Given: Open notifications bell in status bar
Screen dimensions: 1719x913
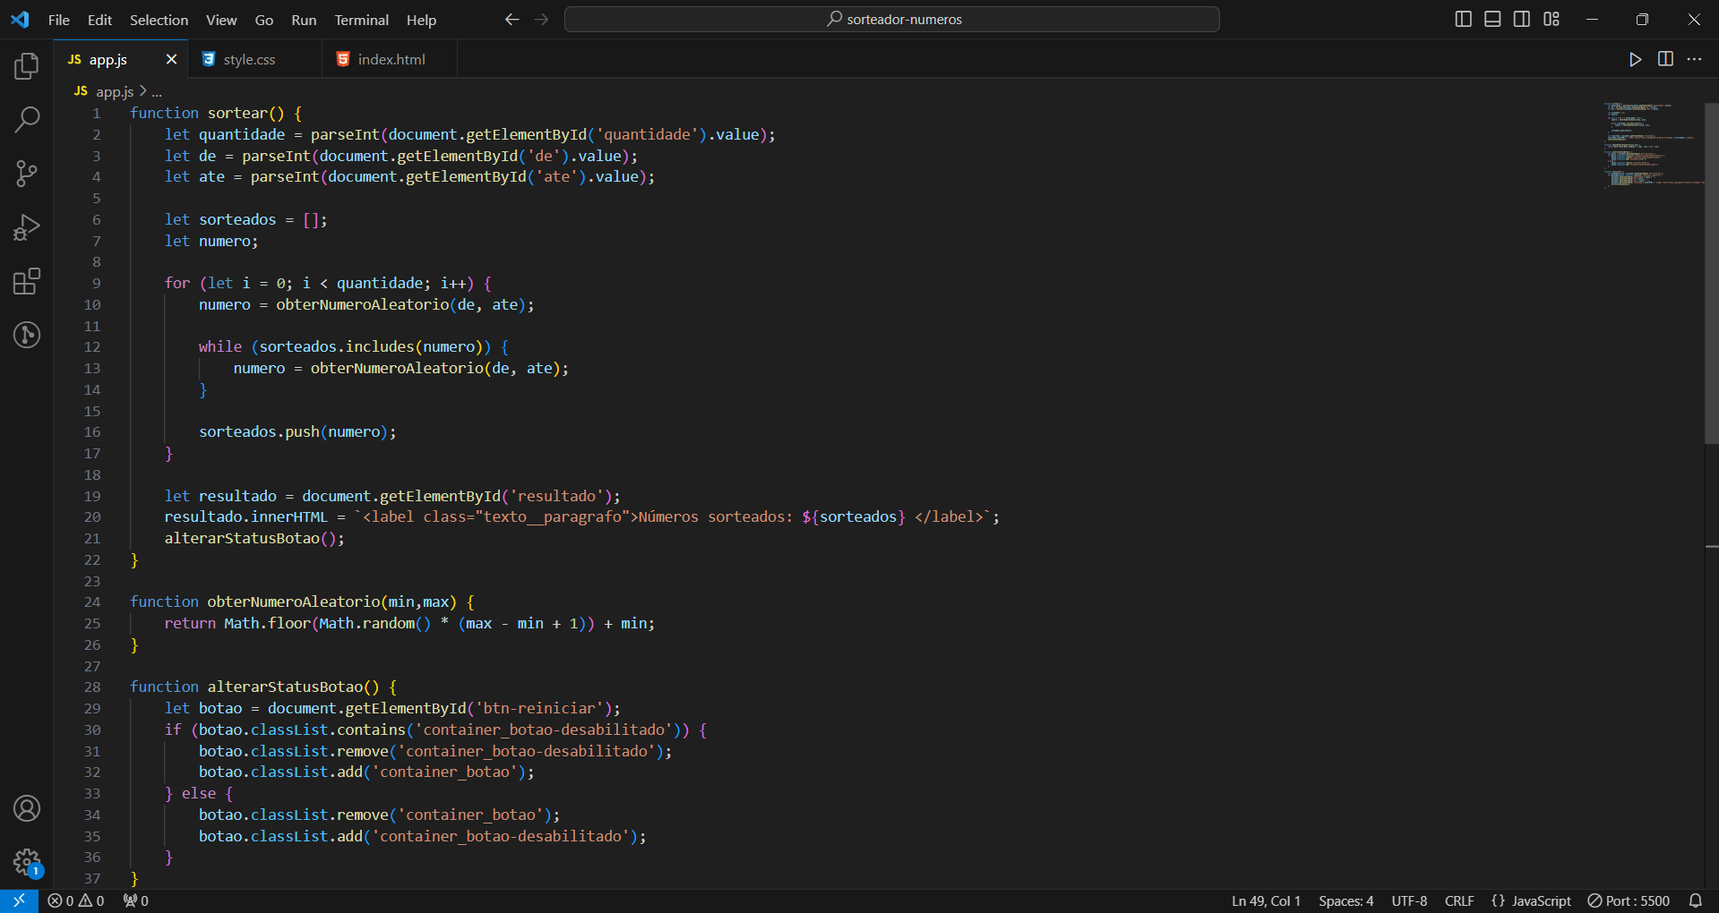Looking at the screenshot, I should coord(1696,900).
